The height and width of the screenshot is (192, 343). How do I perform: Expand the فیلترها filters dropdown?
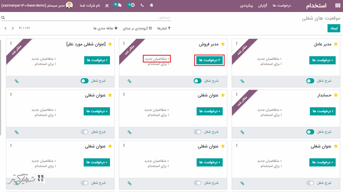point(164,28)
